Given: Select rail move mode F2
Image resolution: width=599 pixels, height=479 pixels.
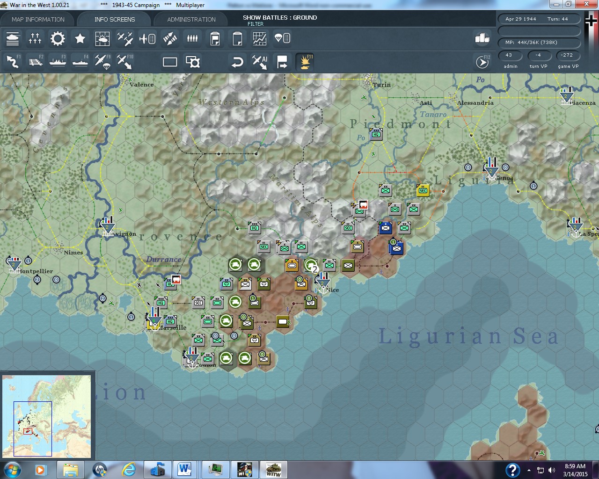Looking at the screenshot, I should pos(35,62).
